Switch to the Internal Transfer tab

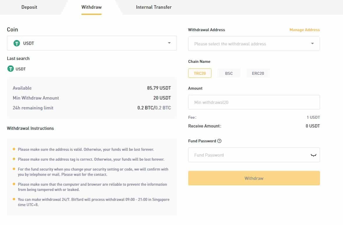point(154,7)
